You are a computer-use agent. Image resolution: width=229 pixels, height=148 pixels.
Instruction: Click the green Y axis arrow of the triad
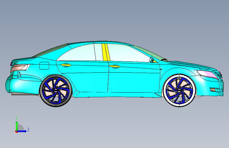[x=17, y=126]
